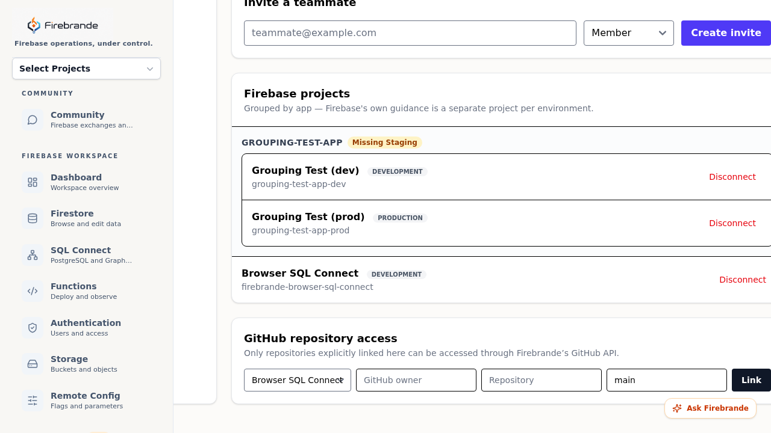Click the SQL Connect network icon
Image resolution: width=771 pixels, height=433 pixels.
(33, 255)
